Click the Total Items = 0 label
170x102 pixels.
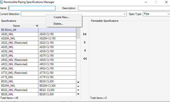click(99, 98)
